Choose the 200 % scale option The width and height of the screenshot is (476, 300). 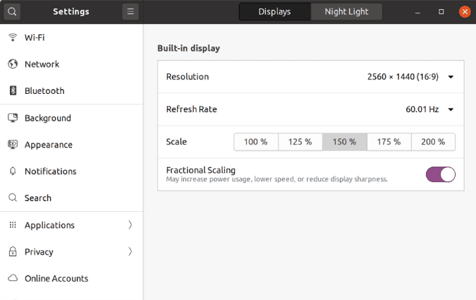[433, 142]
